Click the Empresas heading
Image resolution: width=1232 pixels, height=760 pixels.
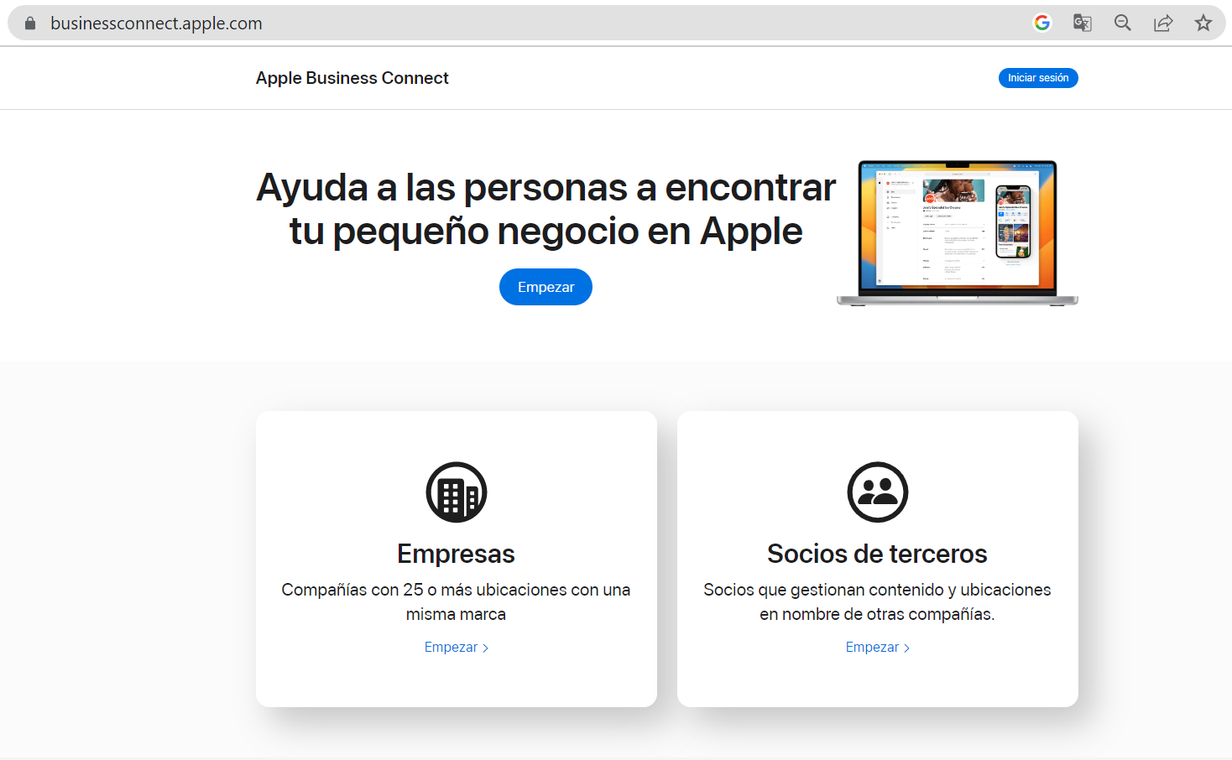tap(456, 554)
